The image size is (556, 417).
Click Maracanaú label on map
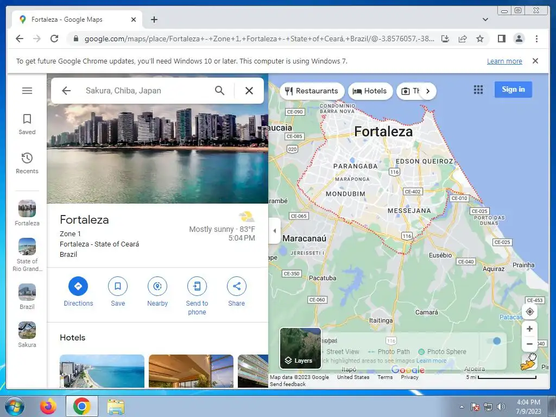(x=304, y=238)
